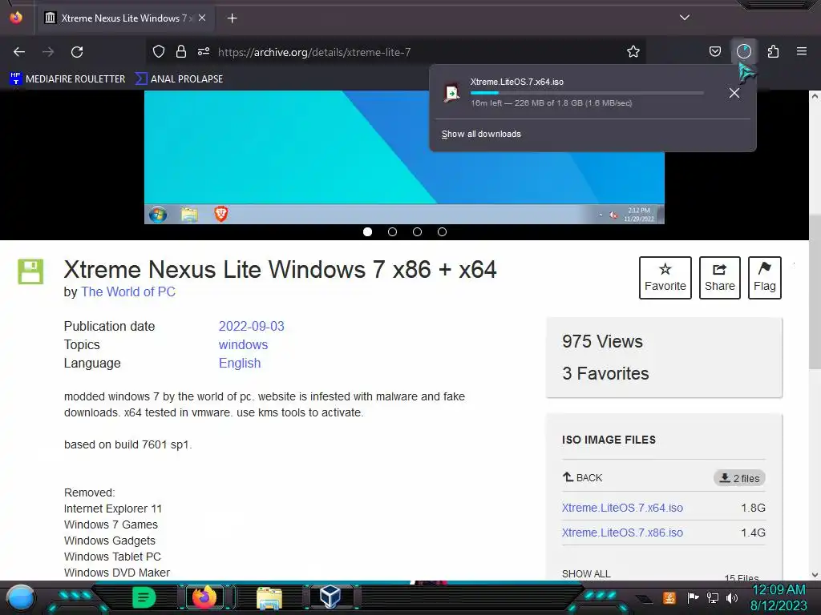Cancel the Xtreme.LiteOS.7.x64.iso download

click(x=734, y=93)
